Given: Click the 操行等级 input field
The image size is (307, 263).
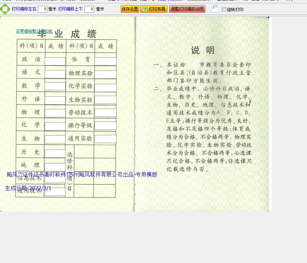Looking at the screenshot, I should coord(105,126).
